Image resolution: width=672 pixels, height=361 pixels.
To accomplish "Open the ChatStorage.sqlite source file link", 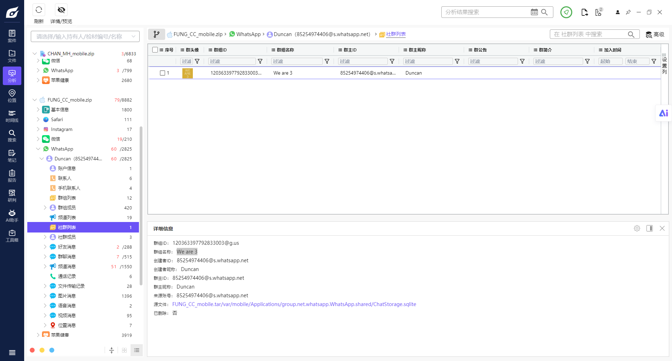I will click(x=294, y=304).
